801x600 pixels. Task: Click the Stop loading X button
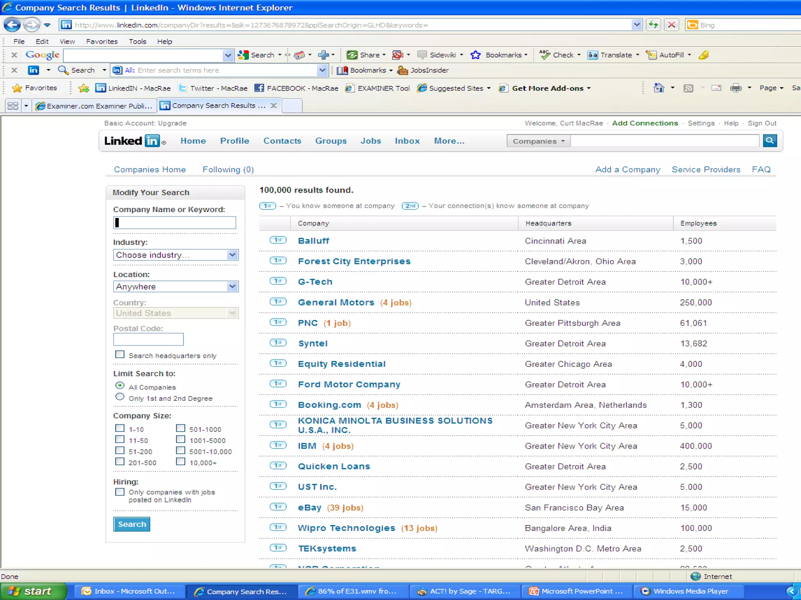672,25
